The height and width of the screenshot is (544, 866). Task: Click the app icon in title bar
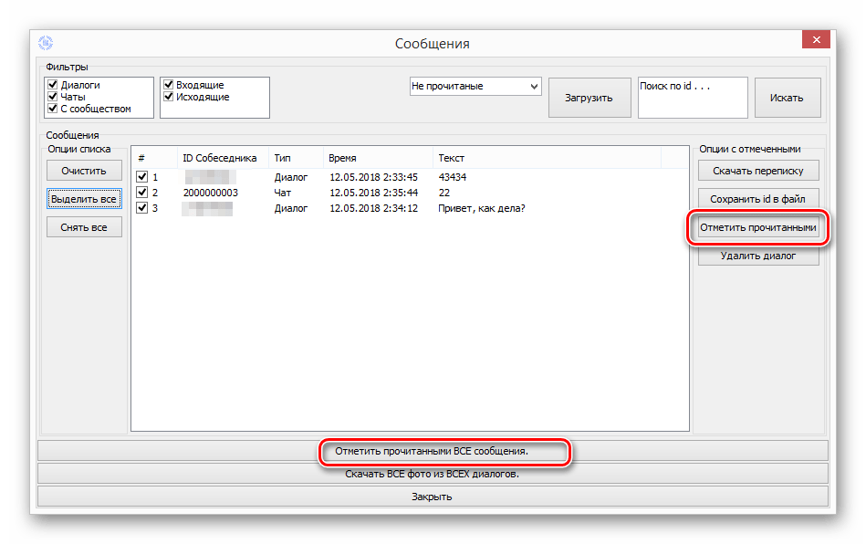[46, 43]
